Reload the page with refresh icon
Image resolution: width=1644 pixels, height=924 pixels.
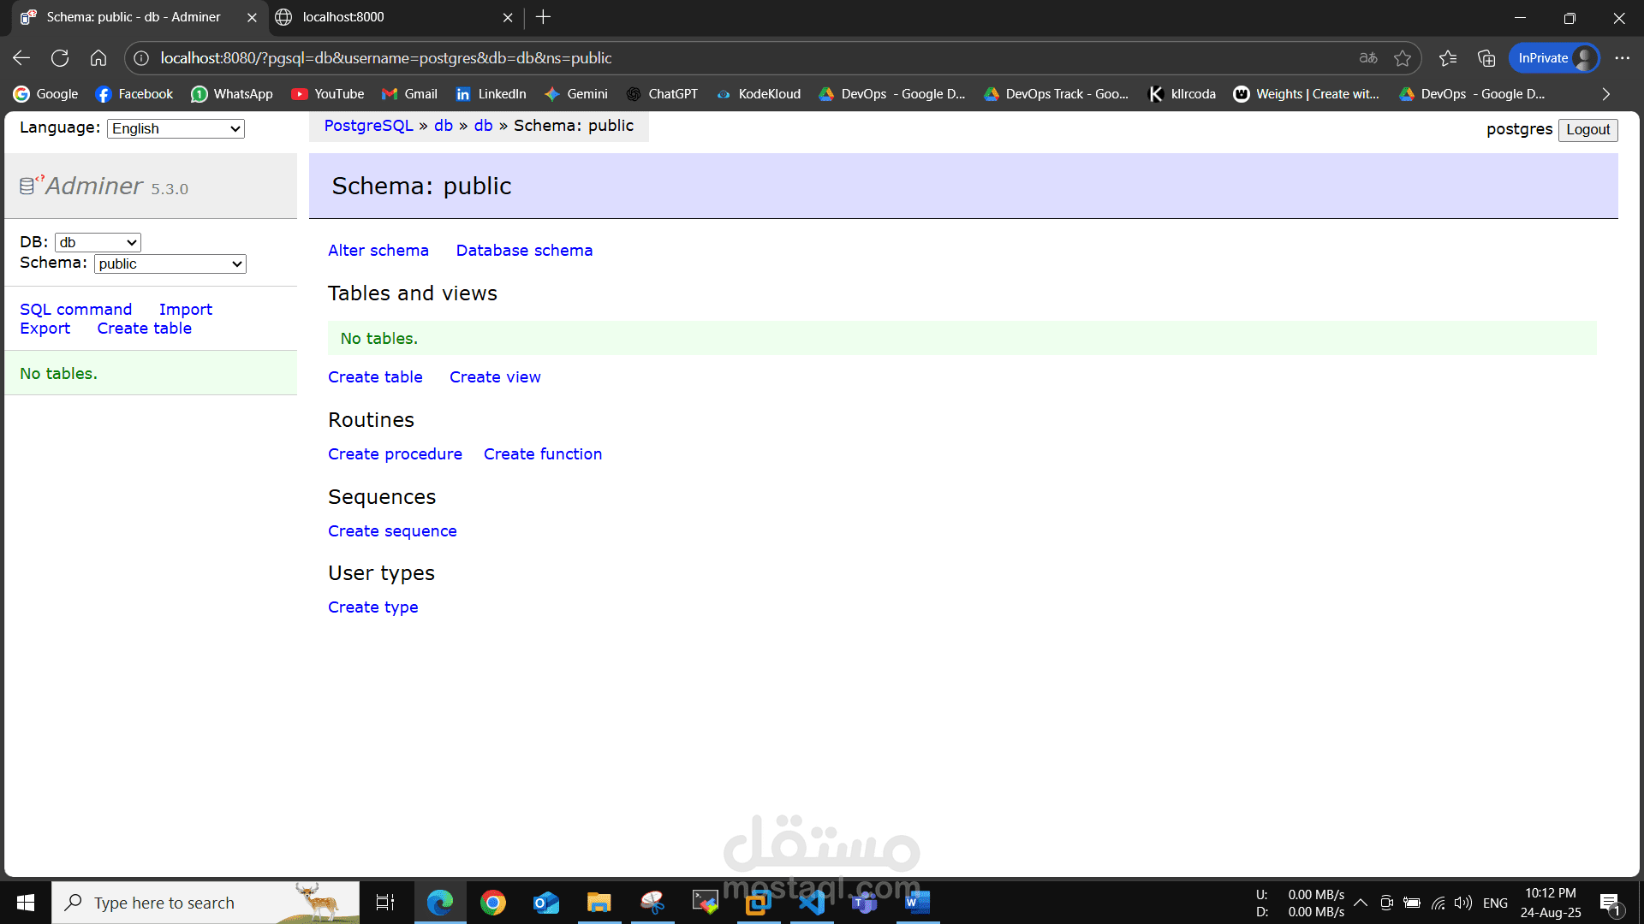pos(60,58)
